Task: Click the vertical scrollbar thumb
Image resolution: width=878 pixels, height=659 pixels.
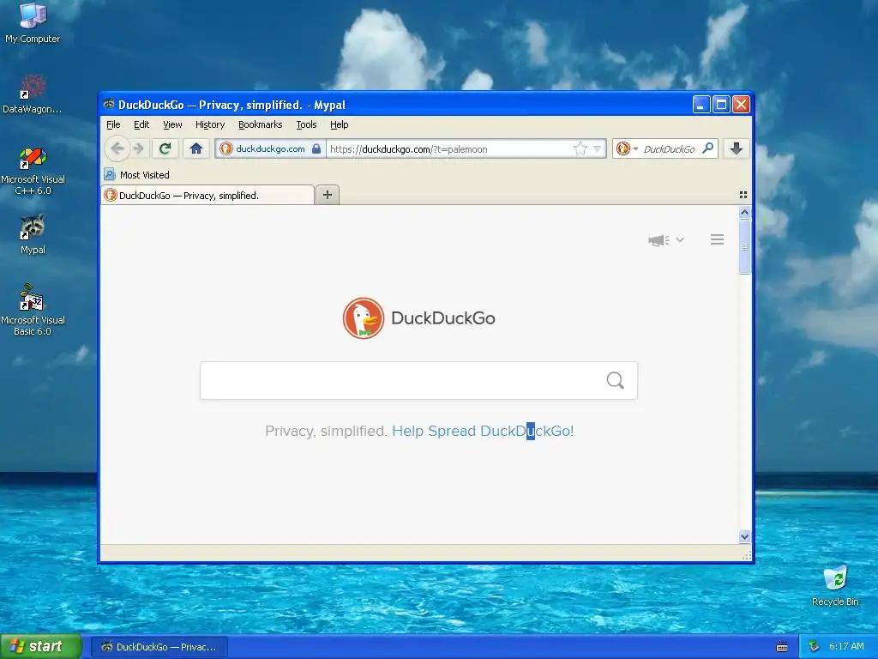Action: (744, 247)
